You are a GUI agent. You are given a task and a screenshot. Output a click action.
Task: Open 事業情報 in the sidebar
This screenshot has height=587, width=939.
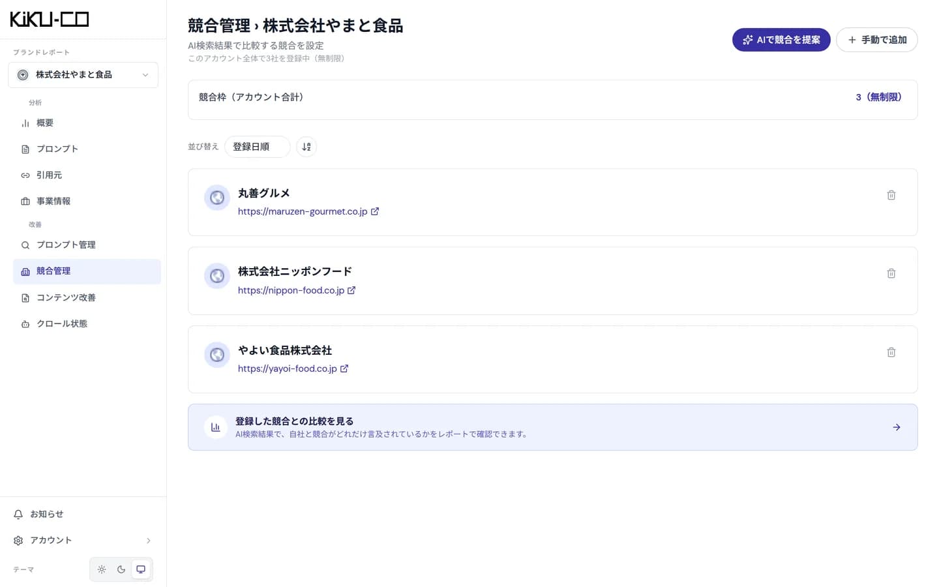[x=87, y=201]
